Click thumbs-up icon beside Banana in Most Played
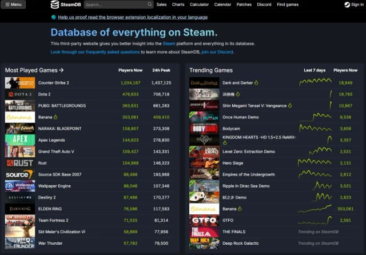366x255 pixels. click(x=55, y=117)
